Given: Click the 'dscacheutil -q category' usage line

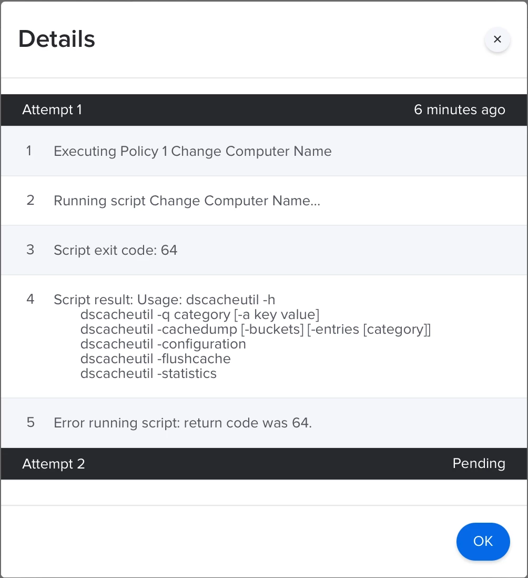Looking at the screenshot, I should (x=200, y=314).
